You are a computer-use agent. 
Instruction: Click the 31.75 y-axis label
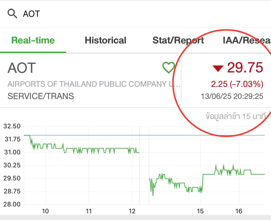coord(12,139)
